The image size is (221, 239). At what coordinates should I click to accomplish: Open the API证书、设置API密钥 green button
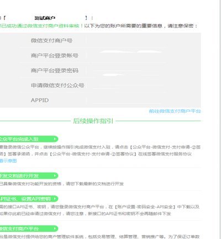click(29, 199)
